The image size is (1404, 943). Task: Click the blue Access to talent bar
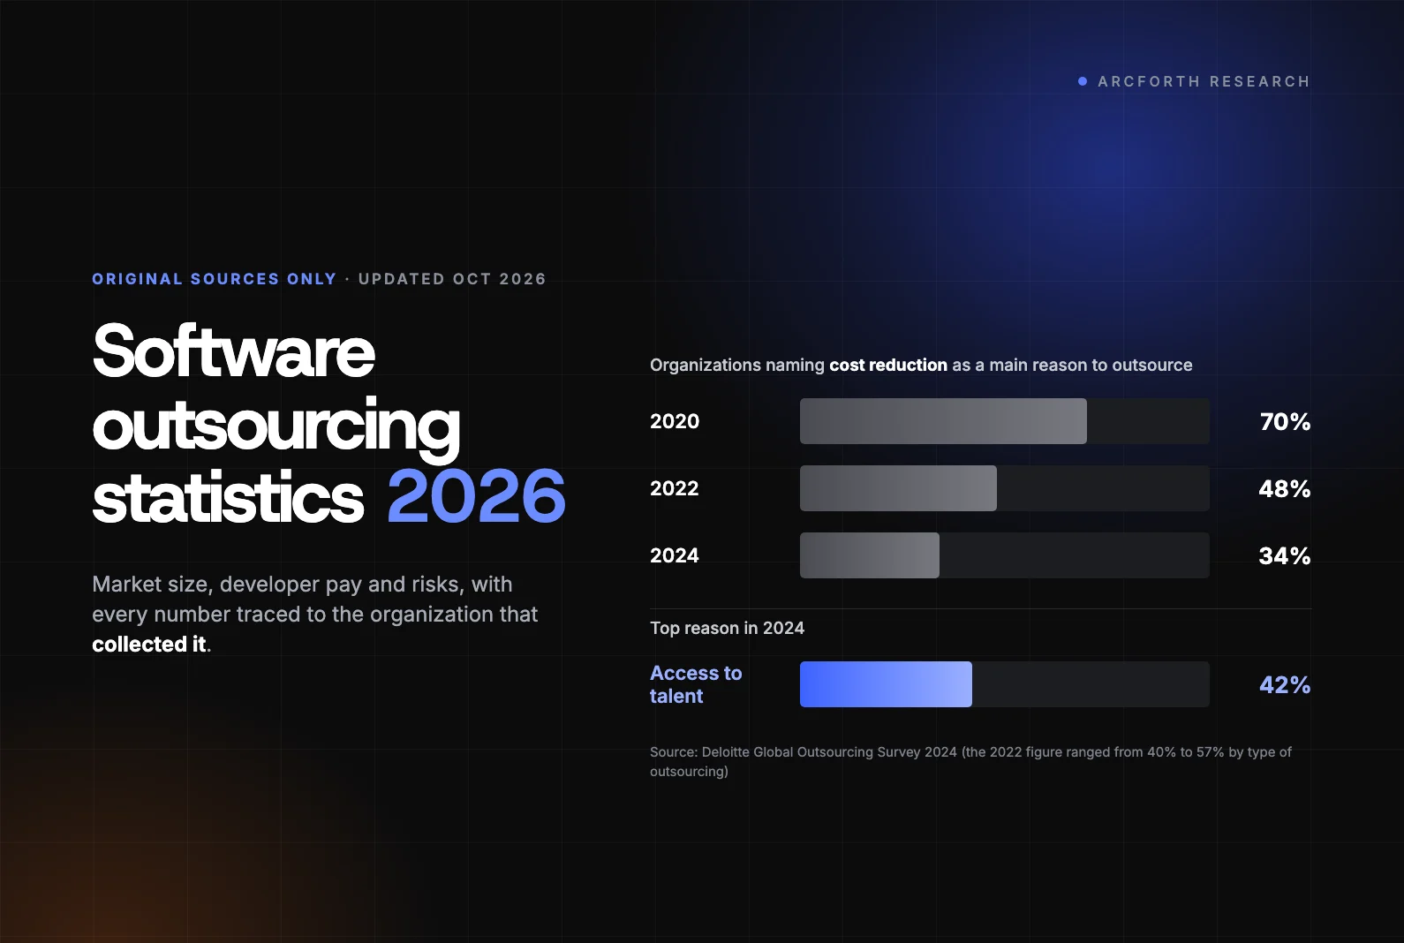[886, 684]
